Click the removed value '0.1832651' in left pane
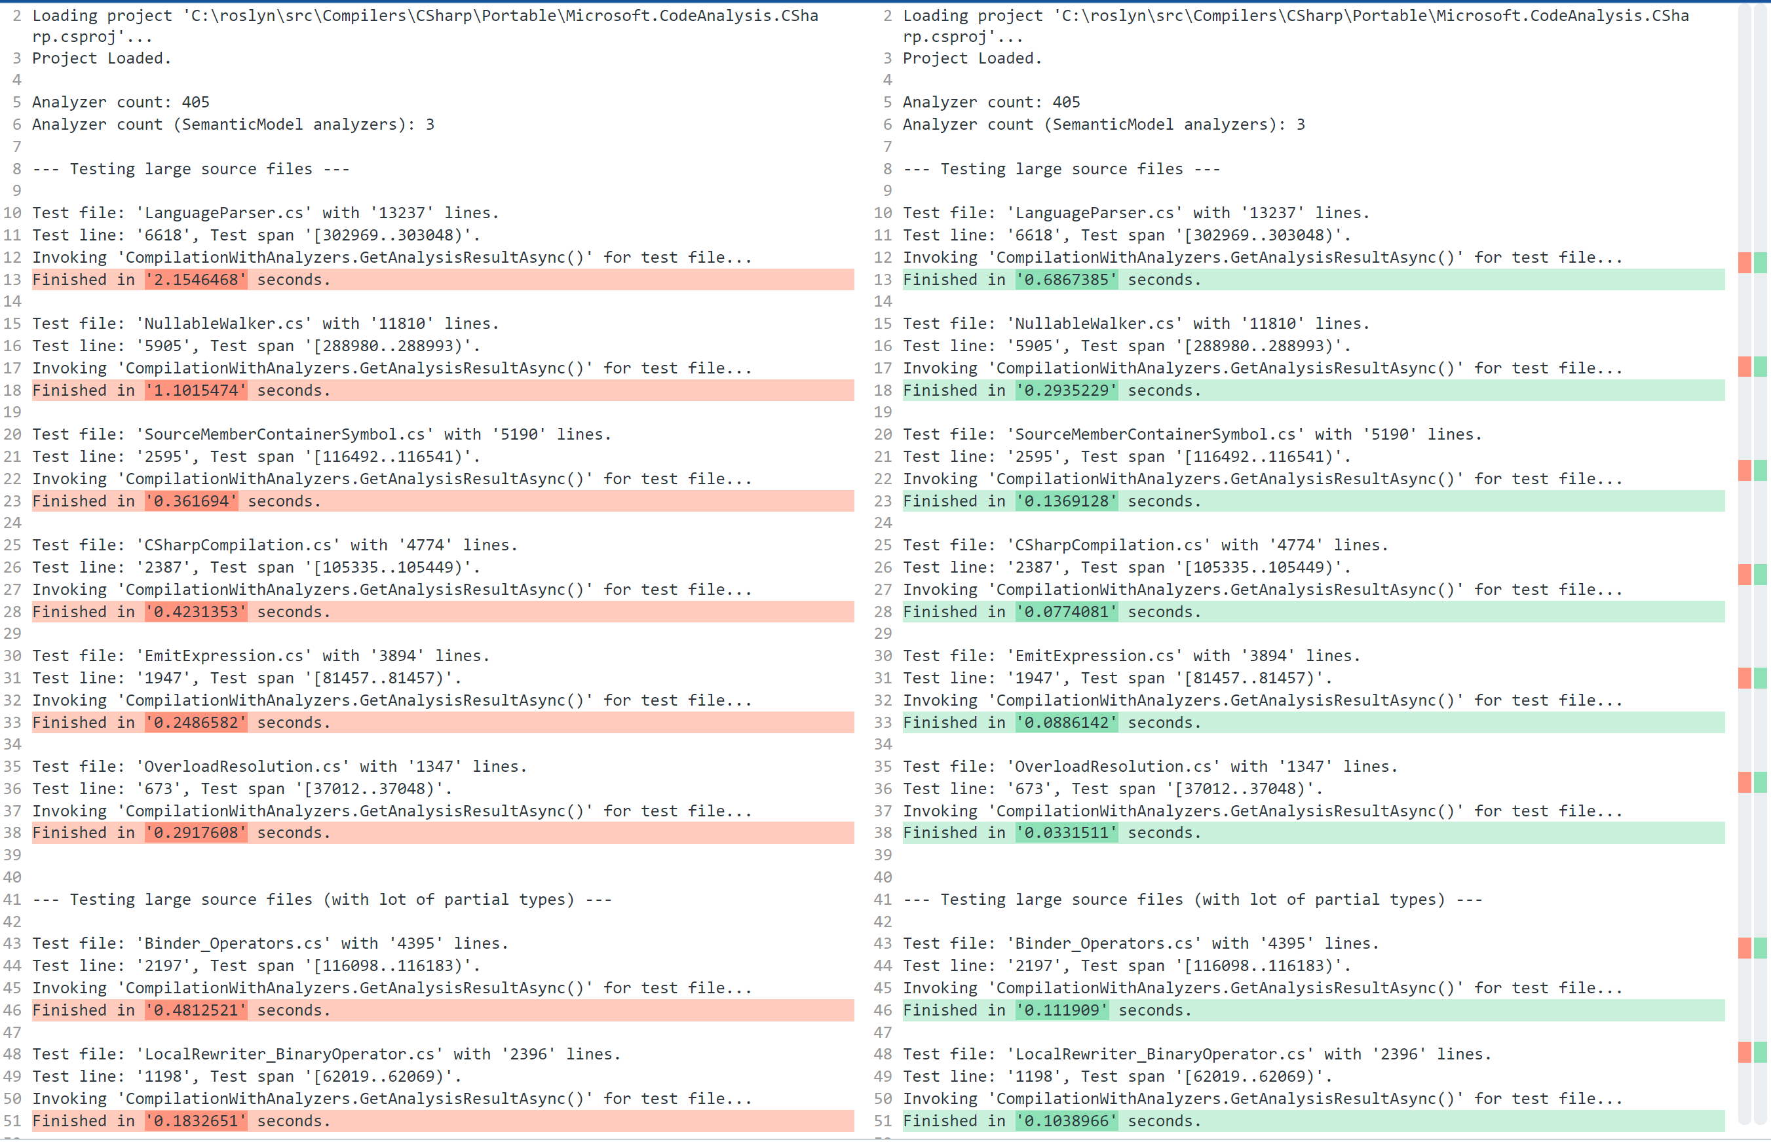This screenshot has width=1771, height=1142. click(196, 1121)
